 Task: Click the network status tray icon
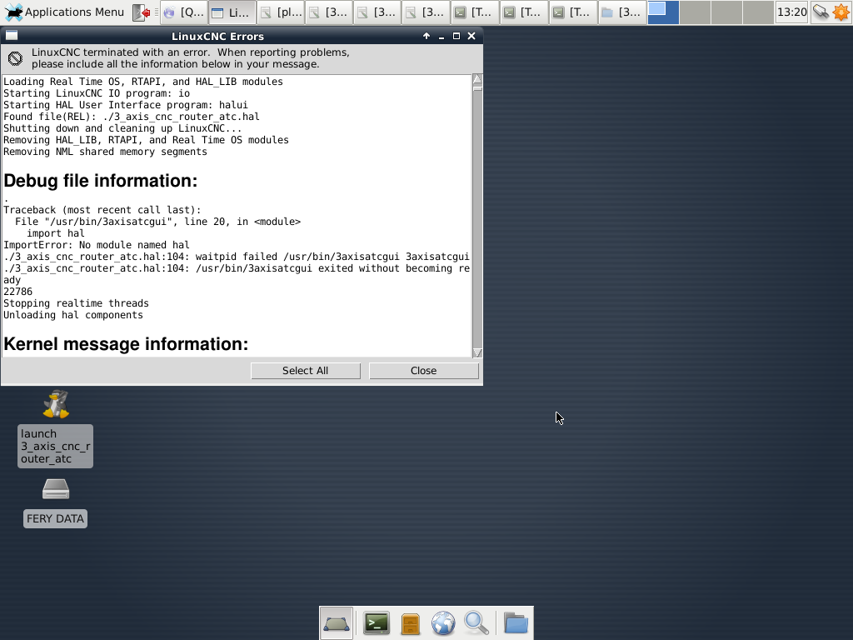821,12
